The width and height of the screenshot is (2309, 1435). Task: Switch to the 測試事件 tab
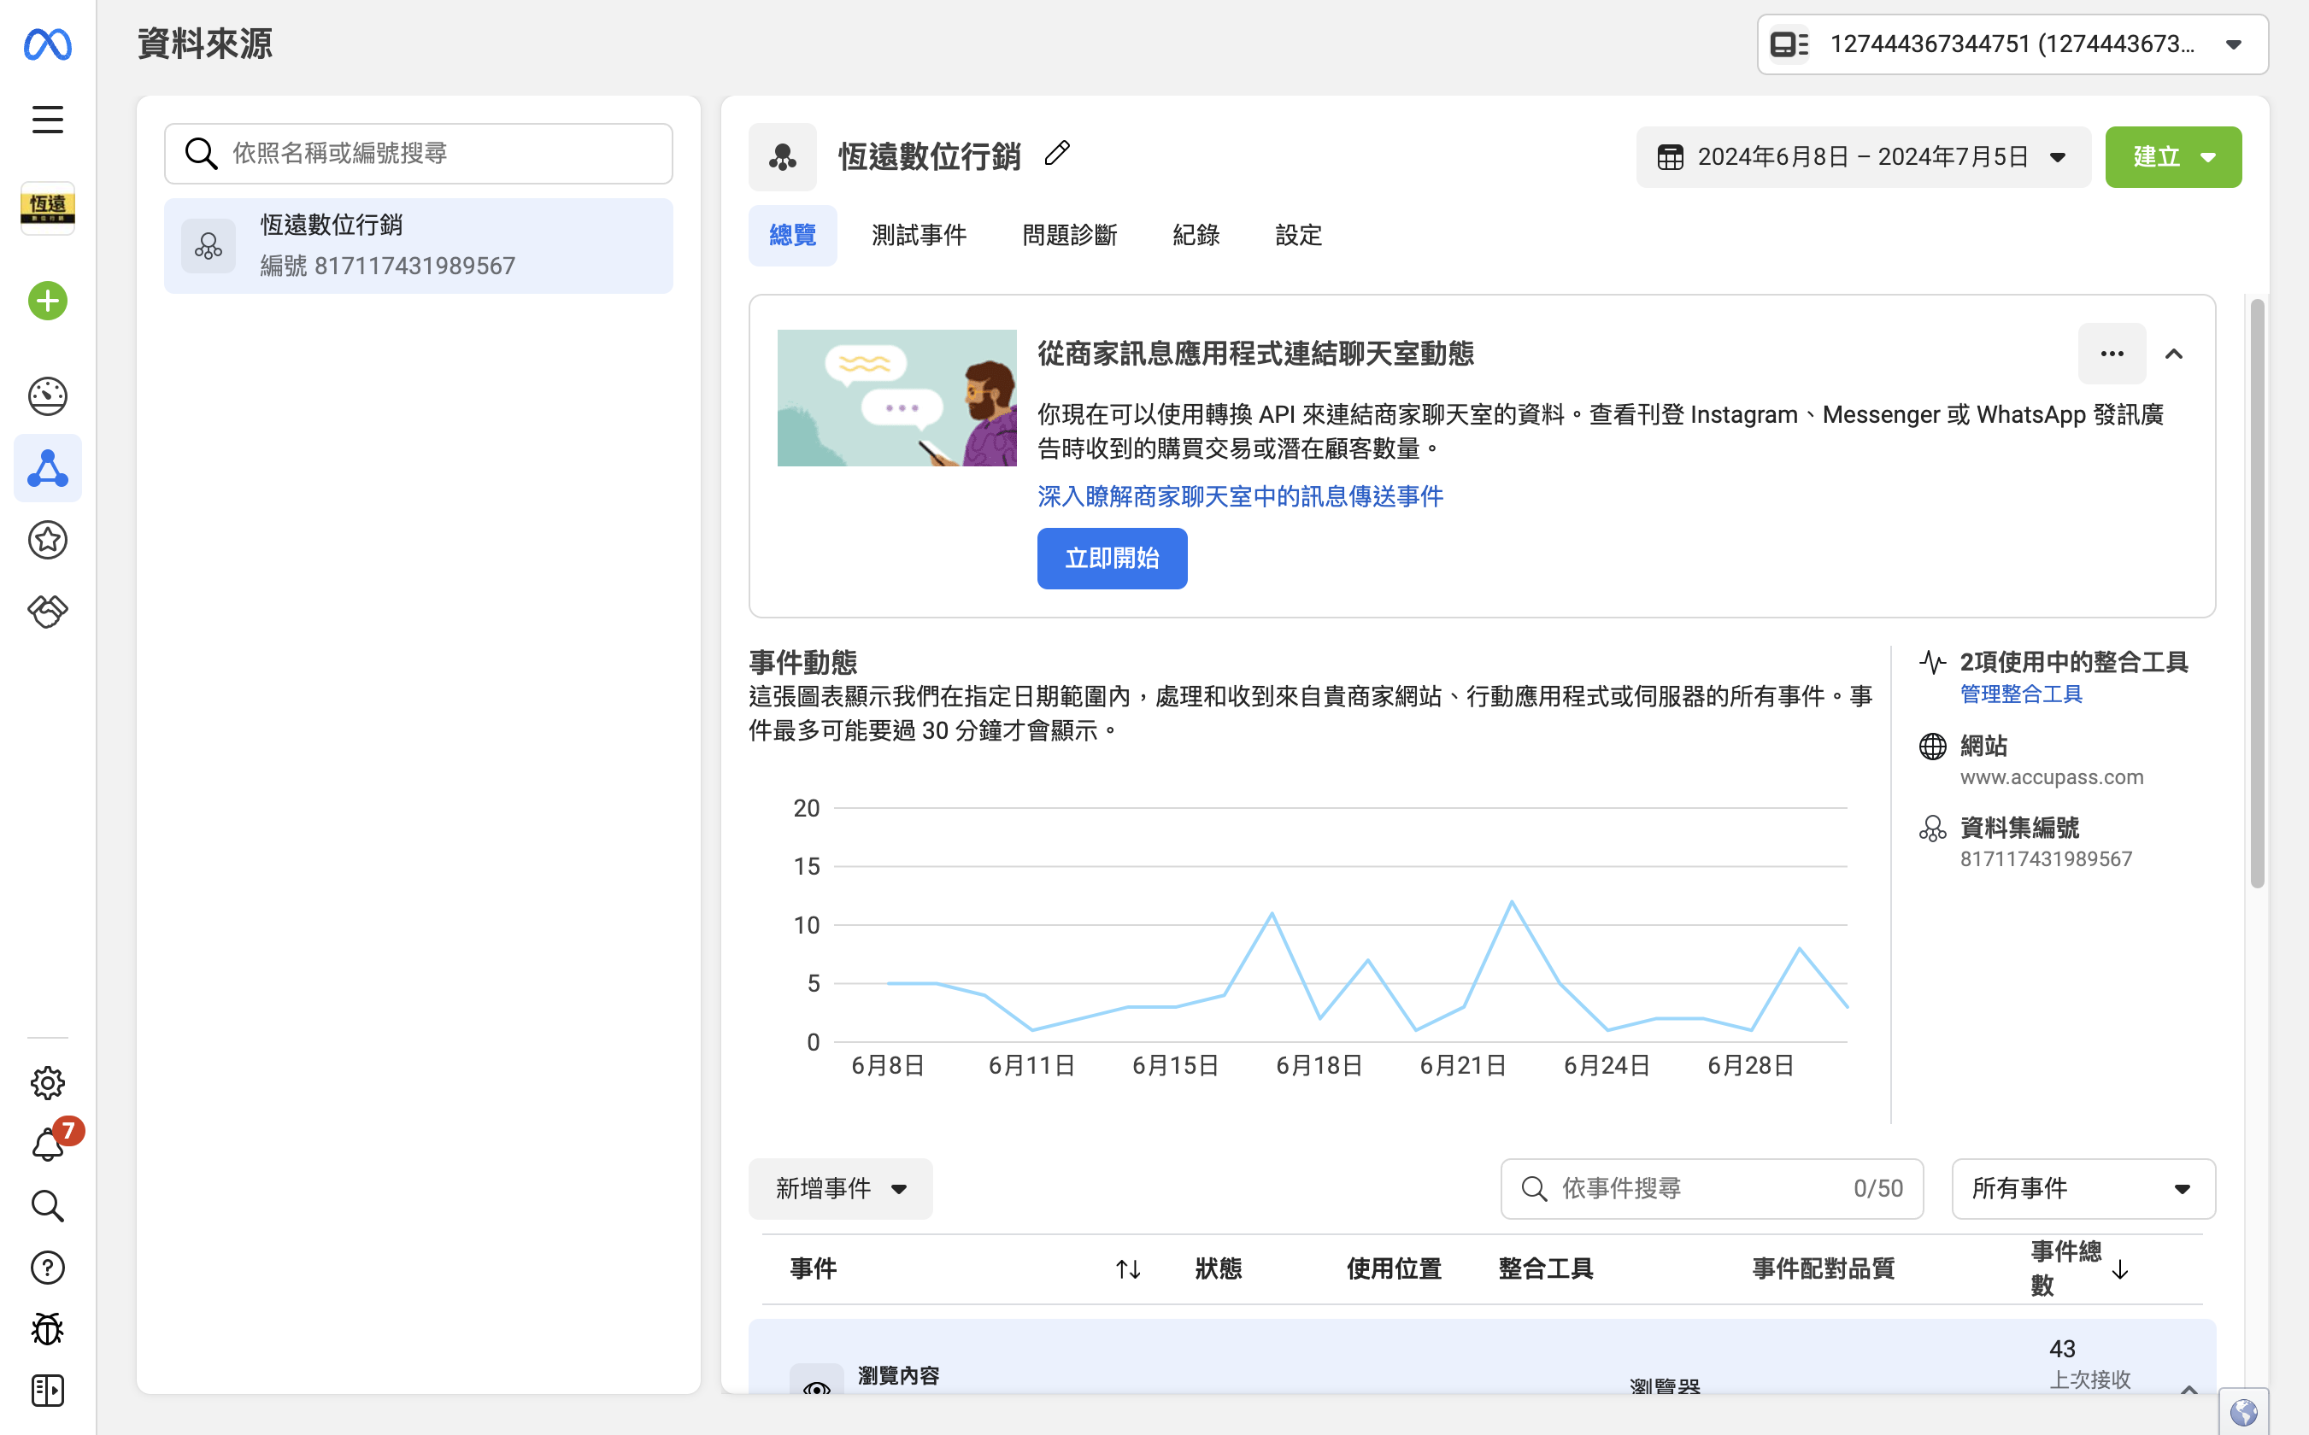click(918, 234)
